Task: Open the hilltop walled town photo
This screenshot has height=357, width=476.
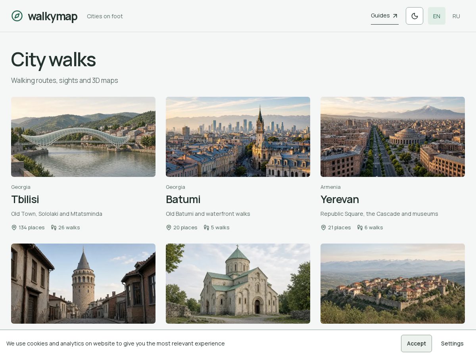Action: tap(393, 284)
